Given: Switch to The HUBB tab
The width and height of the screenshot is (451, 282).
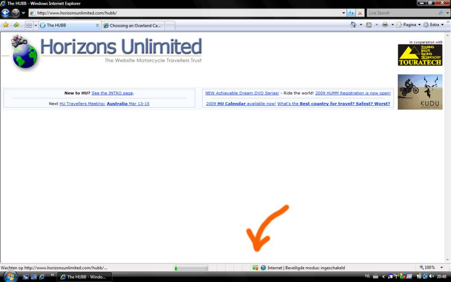Looking at the screenshot, I should click(x=69, y=25).
